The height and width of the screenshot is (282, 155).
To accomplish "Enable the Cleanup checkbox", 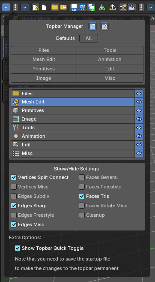I will (x=82, y=215).
